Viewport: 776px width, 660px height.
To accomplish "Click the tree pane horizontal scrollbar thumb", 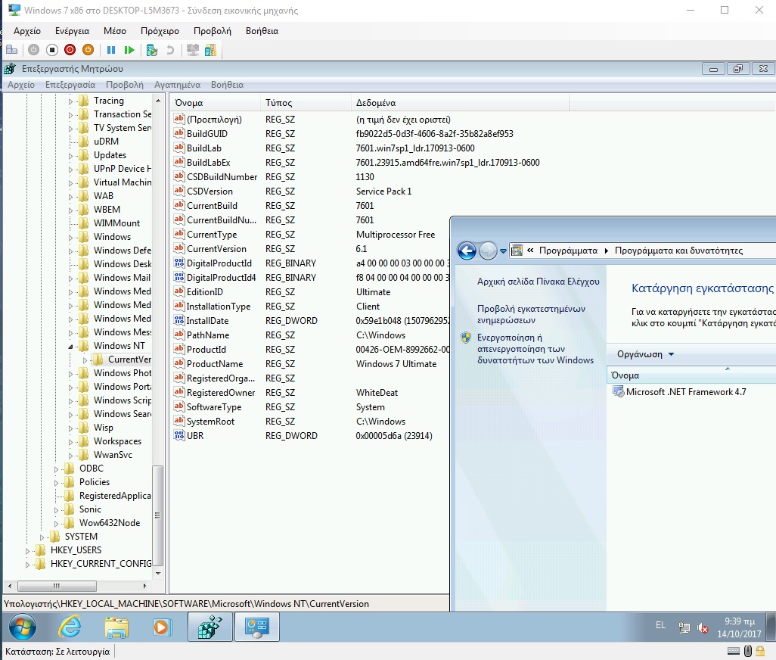I will [57, 586].
